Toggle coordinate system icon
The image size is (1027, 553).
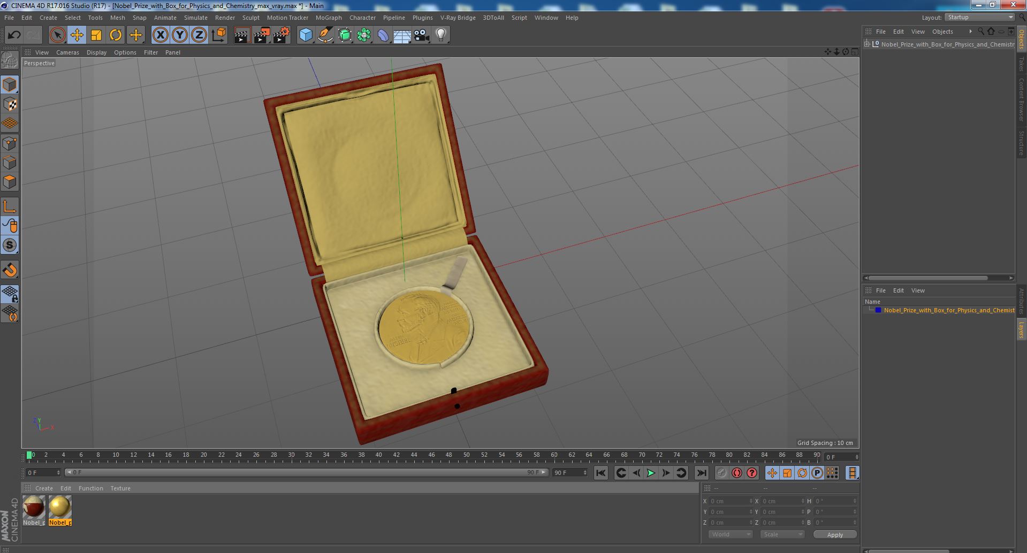click(x=218, y=35)
